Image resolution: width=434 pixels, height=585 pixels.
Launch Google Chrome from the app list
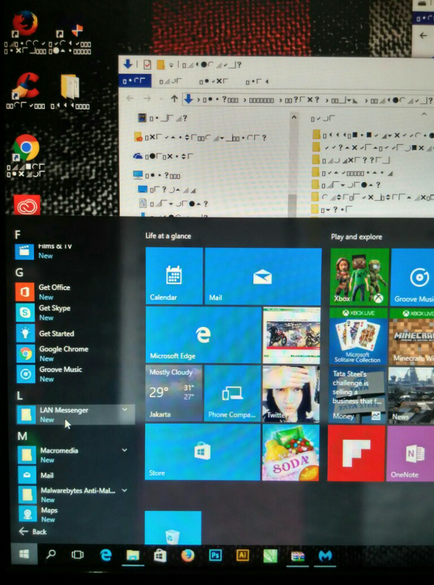click(x=75, y=353)
